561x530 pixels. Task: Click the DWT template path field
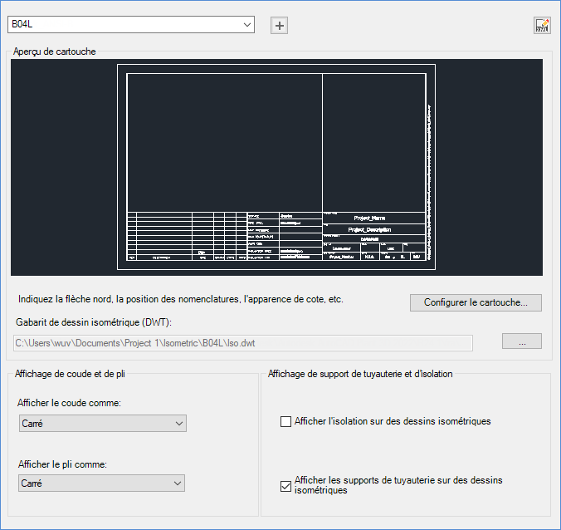point(243,343)
